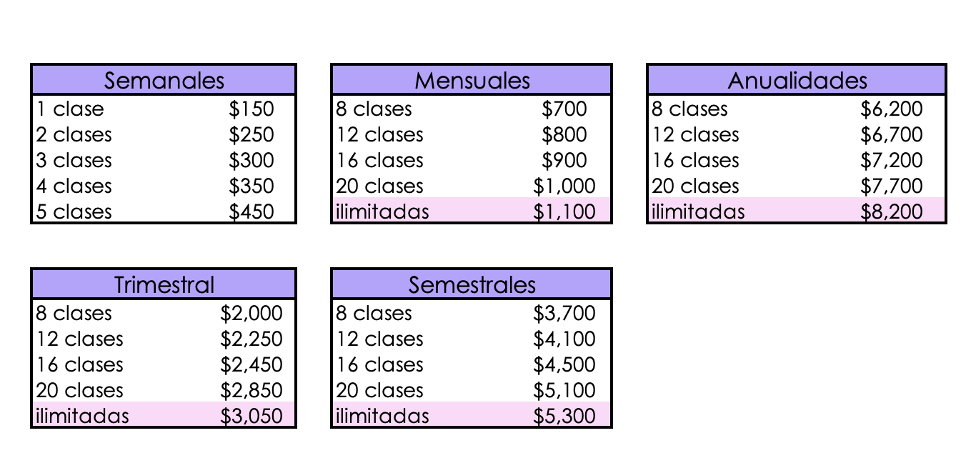Click the '1 clase' cell
This screenshot has width=976, height=473.
click(70, 109)
